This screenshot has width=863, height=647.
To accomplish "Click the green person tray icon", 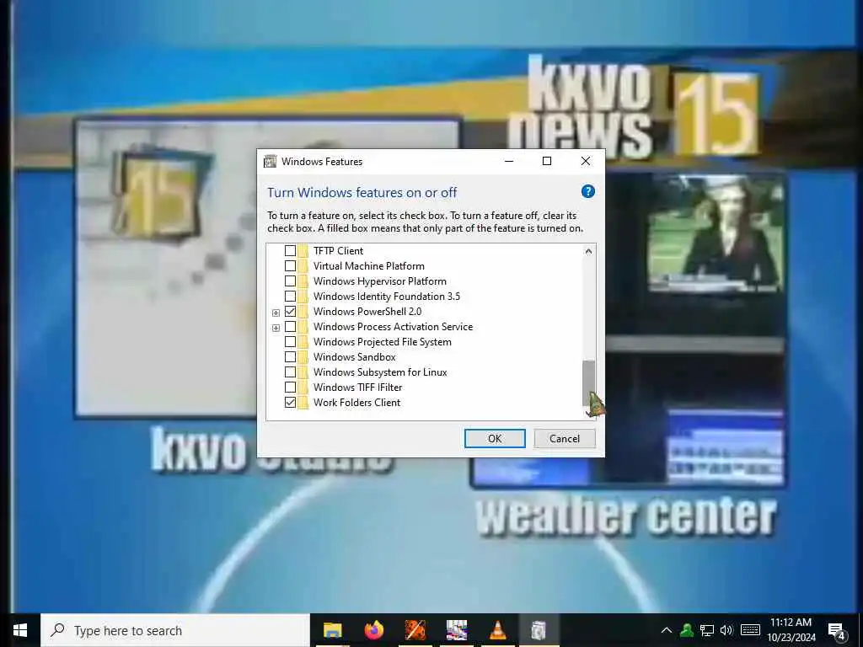I will pos(687,630).
